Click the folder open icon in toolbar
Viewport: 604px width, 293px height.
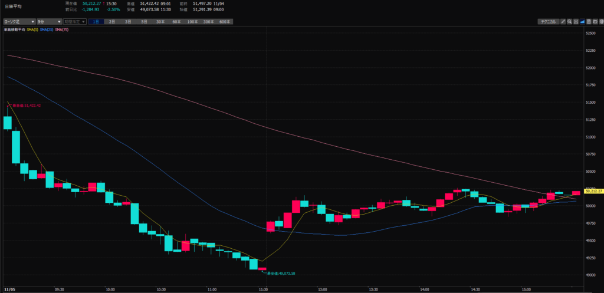point(595,22)
